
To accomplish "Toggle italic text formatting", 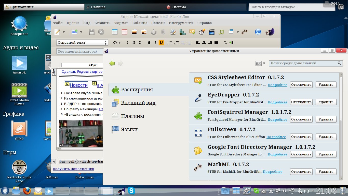I will 155,43.
